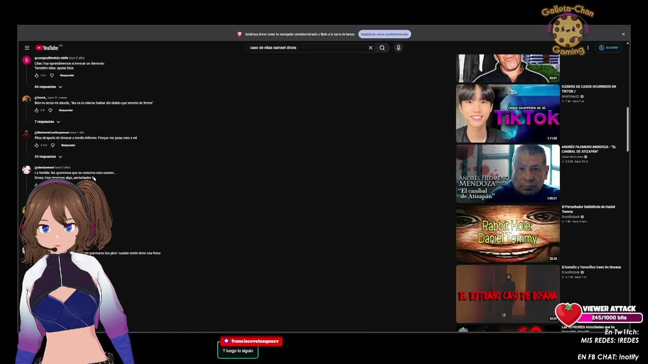Focus the search field 'caso de elias samael dross'
The width and height of the screenshot is (648, 364).
[307, 48]
